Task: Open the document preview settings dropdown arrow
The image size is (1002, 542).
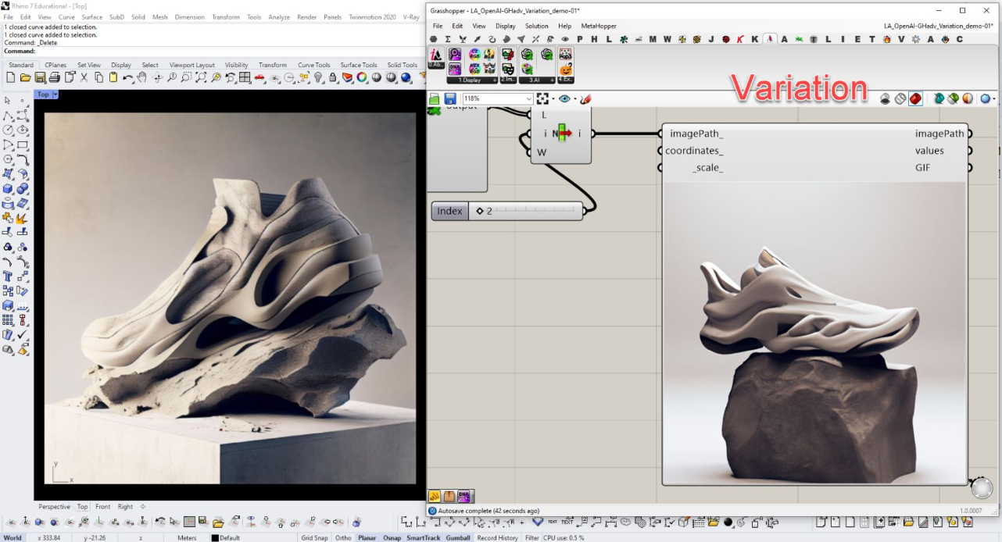Action: tap(995, 99)
